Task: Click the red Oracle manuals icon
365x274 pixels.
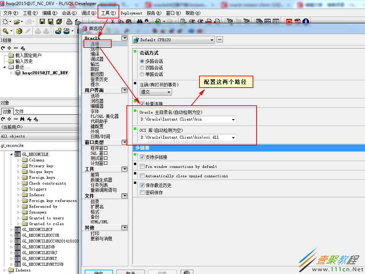Action: pos(289,21)
